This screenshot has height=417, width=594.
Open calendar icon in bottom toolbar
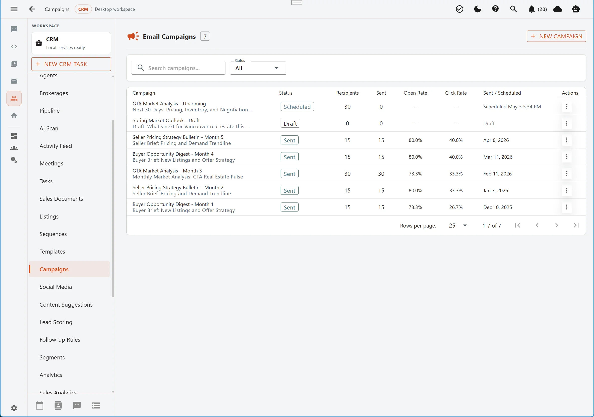click(40, 405)
